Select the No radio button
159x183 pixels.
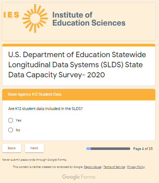pyautogui.click(x=10, y=130)
